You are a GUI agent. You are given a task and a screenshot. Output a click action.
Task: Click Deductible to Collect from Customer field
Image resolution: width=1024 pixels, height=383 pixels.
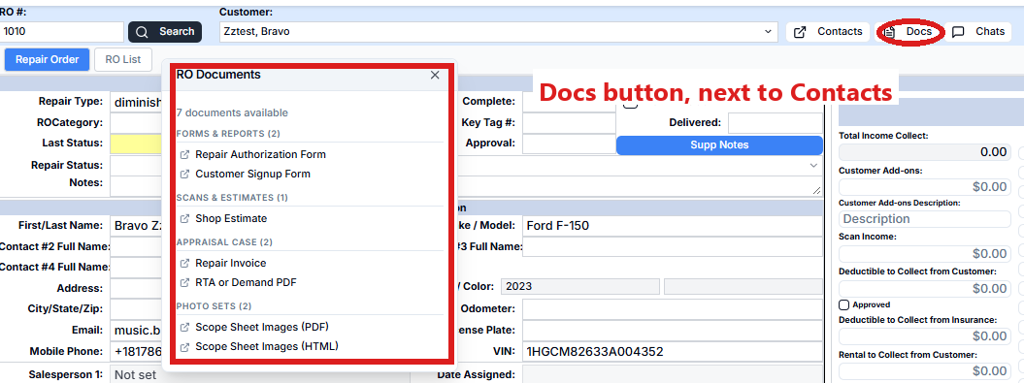coord(925,288)
